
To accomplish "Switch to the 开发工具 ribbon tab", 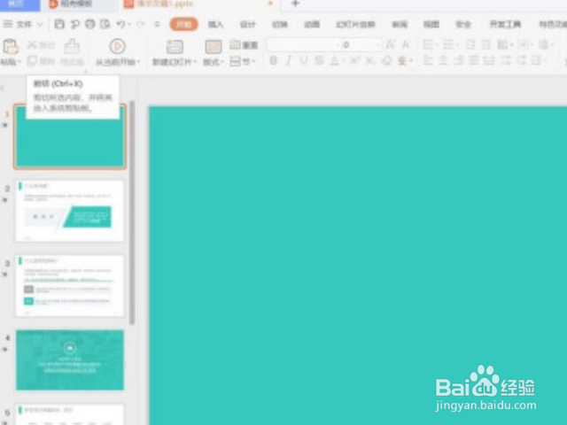I will tap(505, 24).
